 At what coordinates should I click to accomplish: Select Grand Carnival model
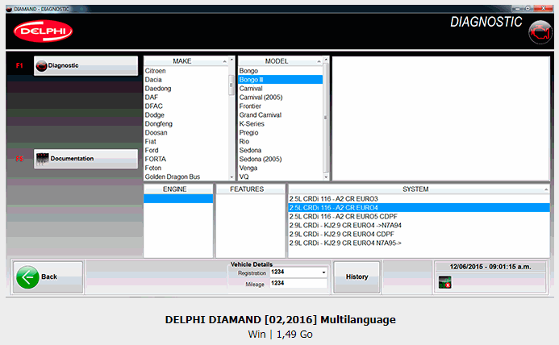(280, 115)
